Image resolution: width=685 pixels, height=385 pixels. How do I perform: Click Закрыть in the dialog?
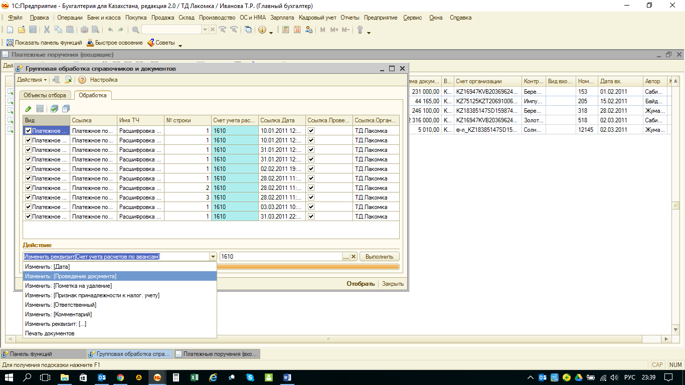click(x=393, y=284)
